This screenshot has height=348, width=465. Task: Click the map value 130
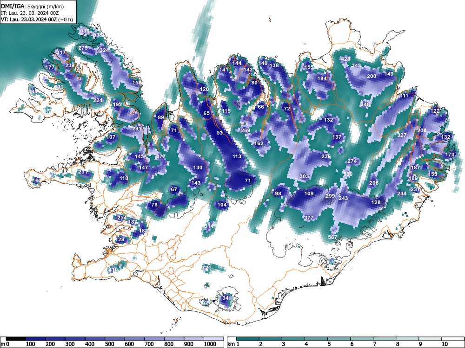(198, 168)
